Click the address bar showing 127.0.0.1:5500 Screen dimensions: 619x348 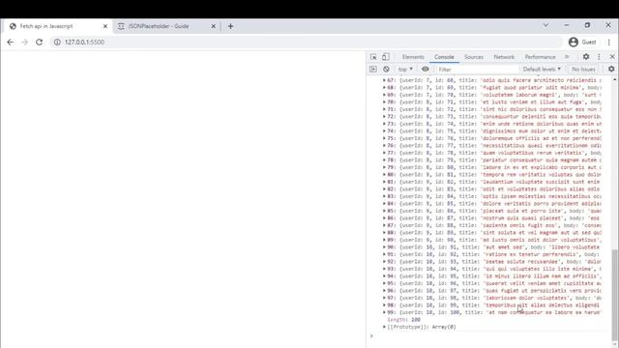[306, 42]
